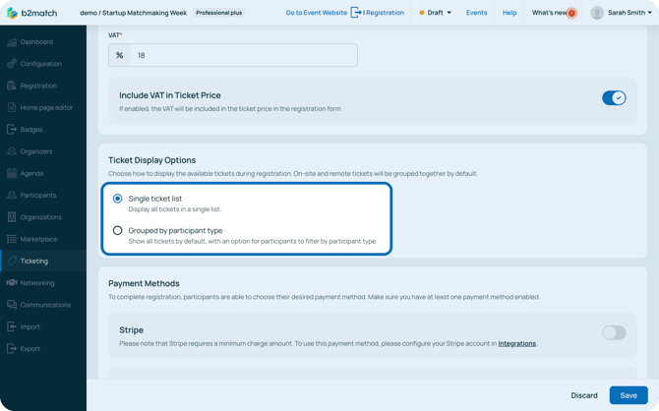Click the VAT percentage input field

click(x=243, y=55)
